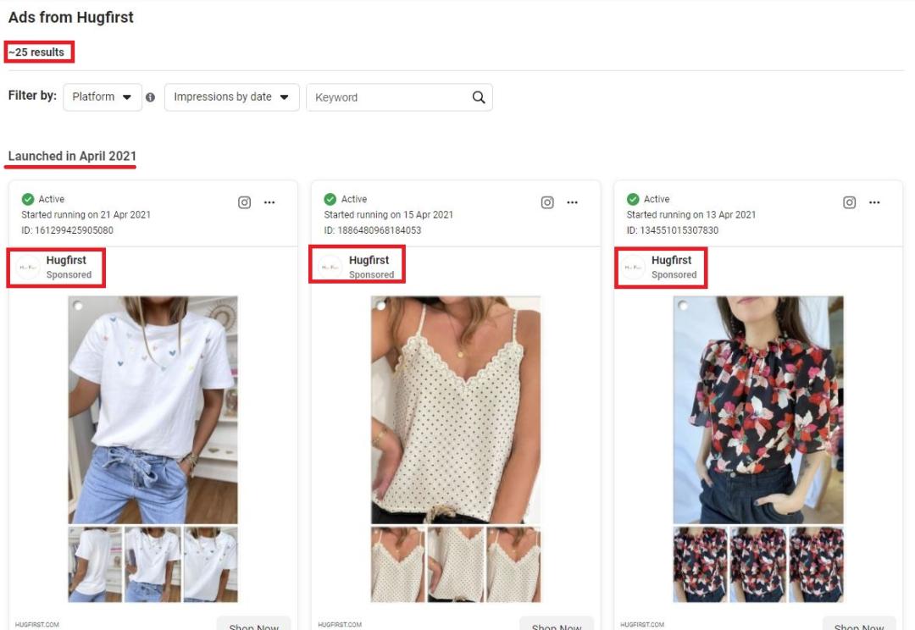Click Hugfirst page name on the white t-shirt ad
Screen dimensions: 915x630
66,260
